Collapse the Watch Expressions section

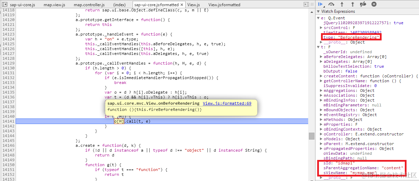318,11
